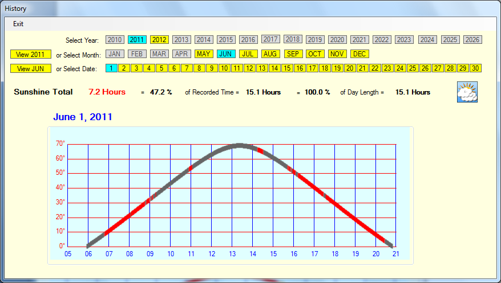The width and height of the screenshot is (501, 283).
Task: Click the red 7.2 Hours sunshine value
Action: pos(107,92)
